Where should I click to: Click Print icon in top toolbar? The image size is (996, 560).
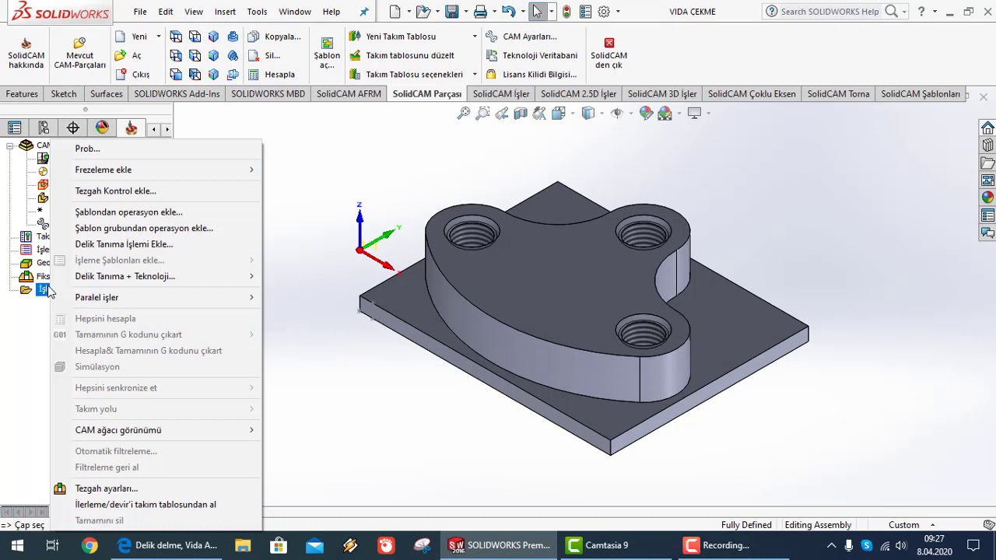[x=480, y=12]
